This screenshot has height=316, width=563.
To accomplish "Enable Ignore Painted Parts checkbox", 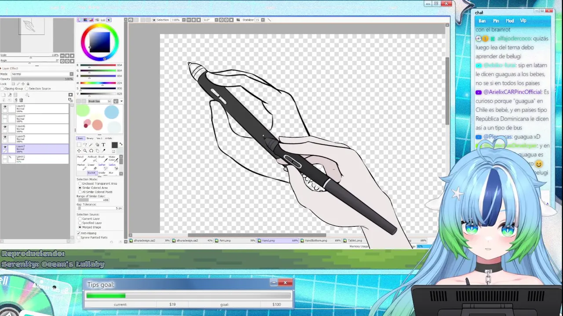I will pyautogui.click(x=79, y=237).
